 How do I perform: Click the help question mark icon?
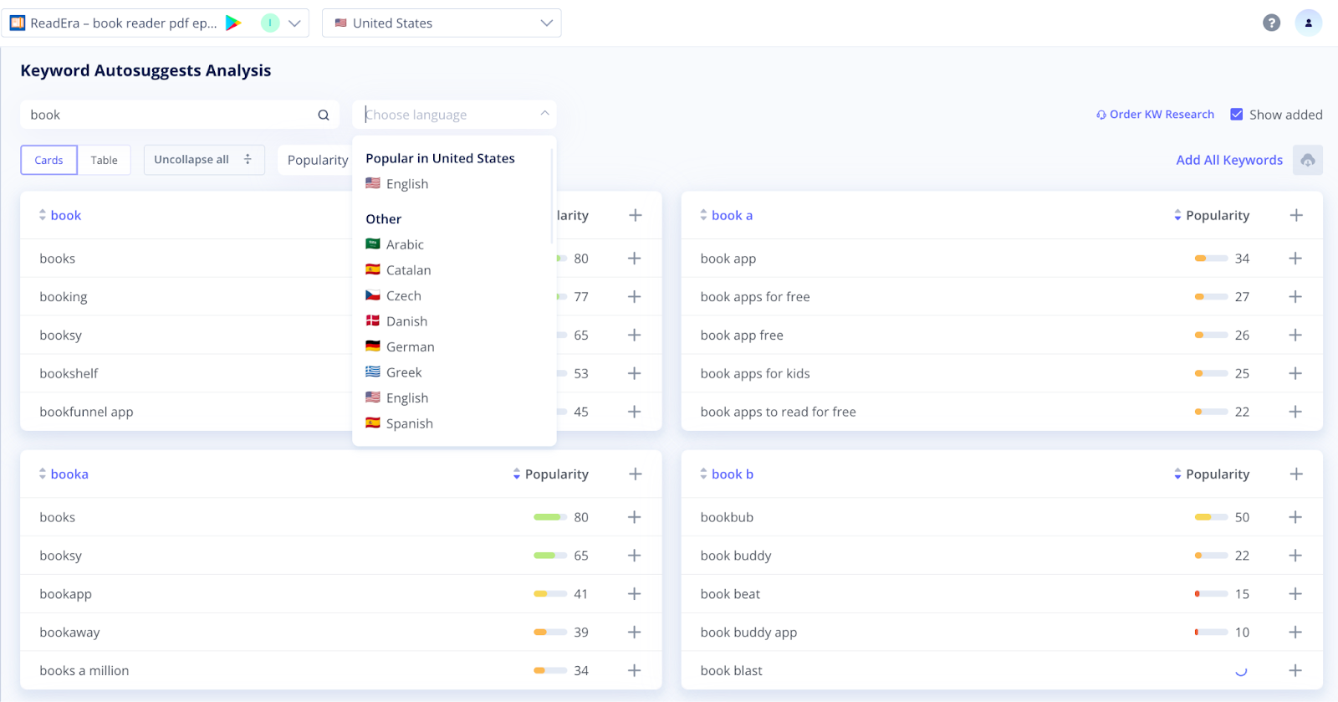coord(1271,23)
